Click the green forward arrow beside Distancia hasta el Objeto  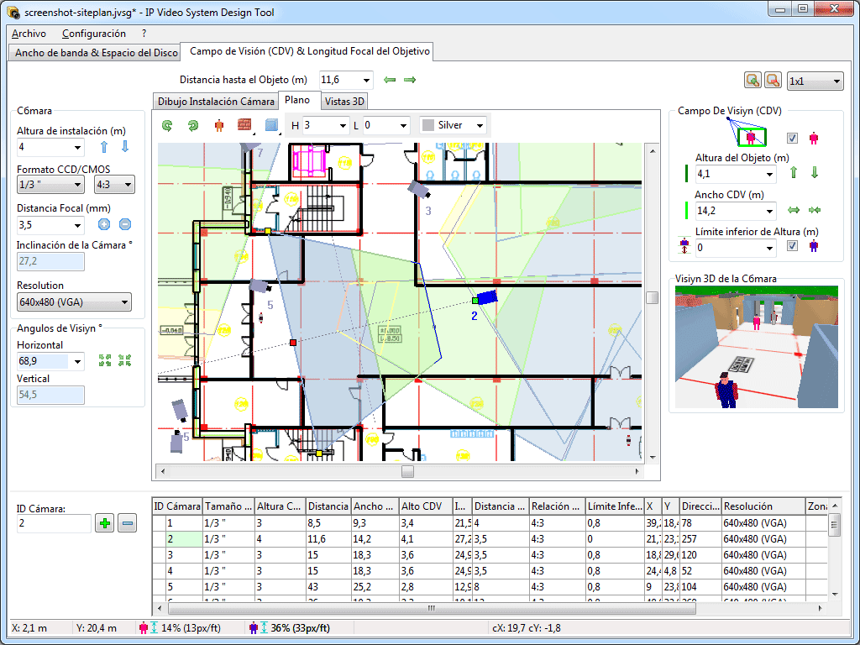409,80
